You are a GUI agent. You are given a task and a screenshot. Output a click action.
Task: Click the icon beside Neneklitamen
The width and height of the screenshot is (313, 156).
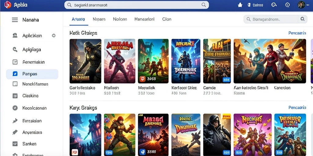(x=15, y=84)
